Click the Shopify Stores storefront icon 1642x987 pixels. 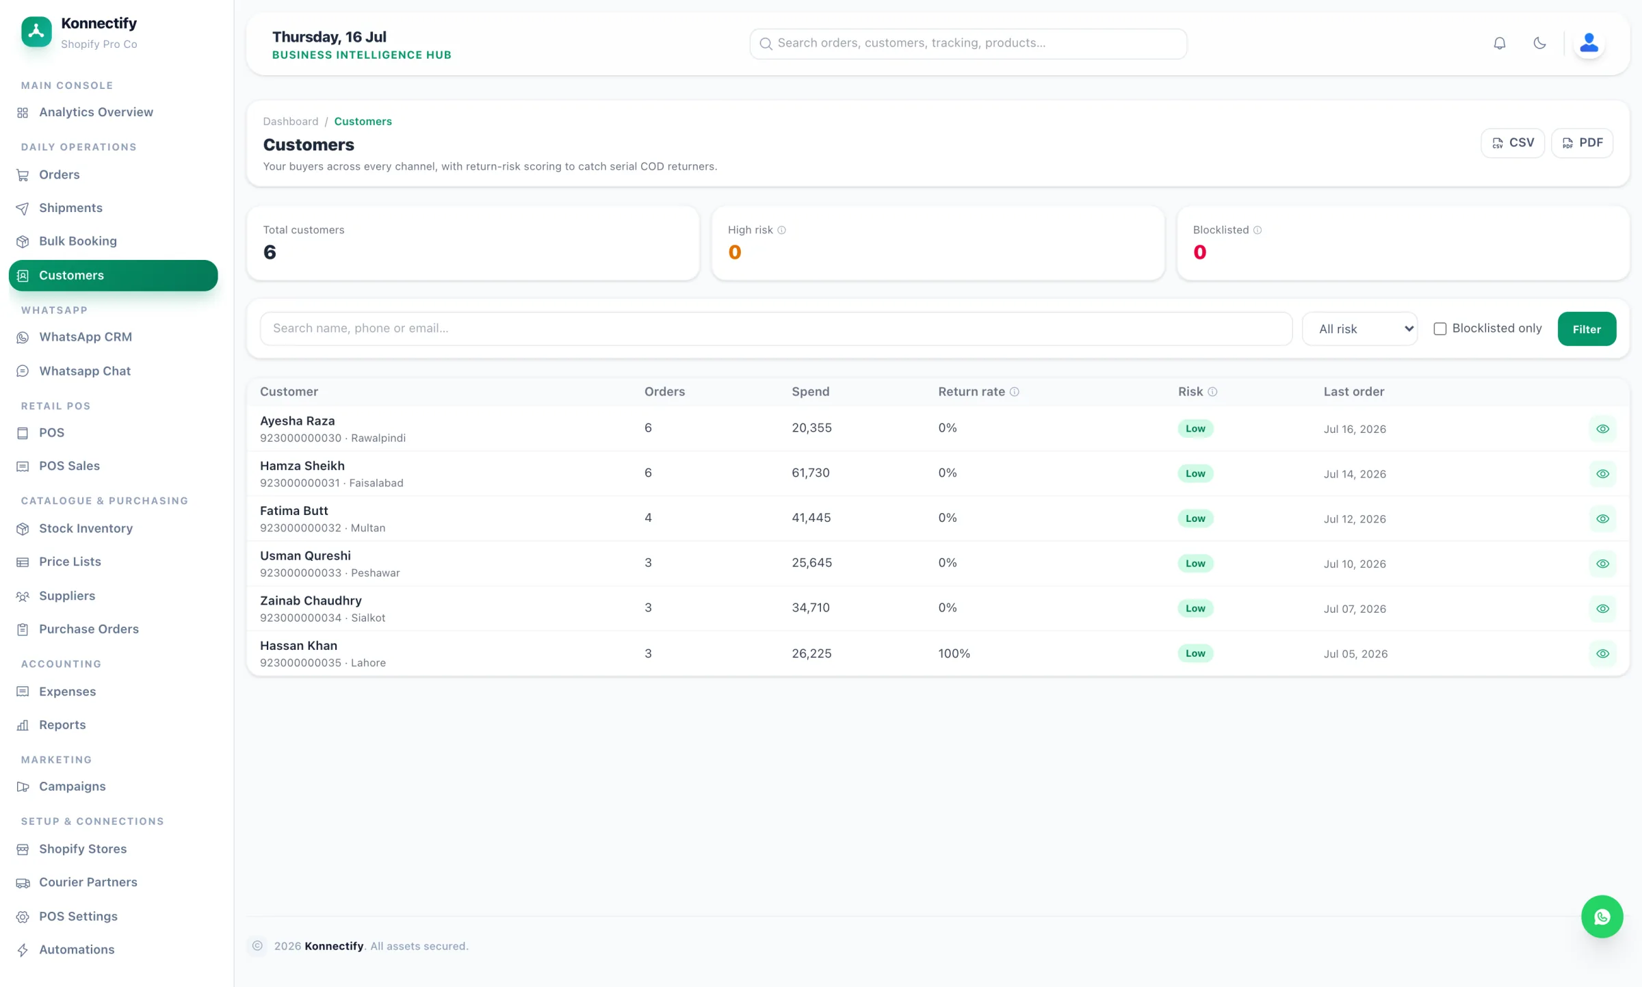pos(23,850)
